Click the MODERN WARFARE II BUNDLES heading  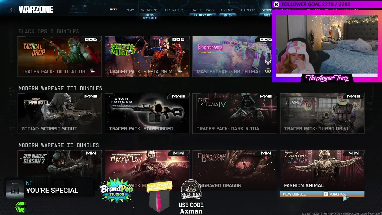coord(59,145)
